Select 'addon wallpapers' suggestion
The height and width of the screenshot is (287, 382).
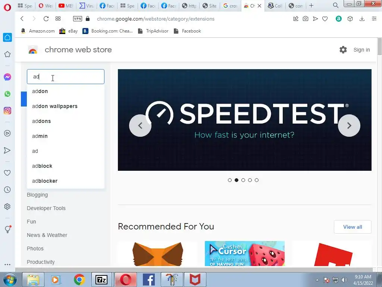66,106
